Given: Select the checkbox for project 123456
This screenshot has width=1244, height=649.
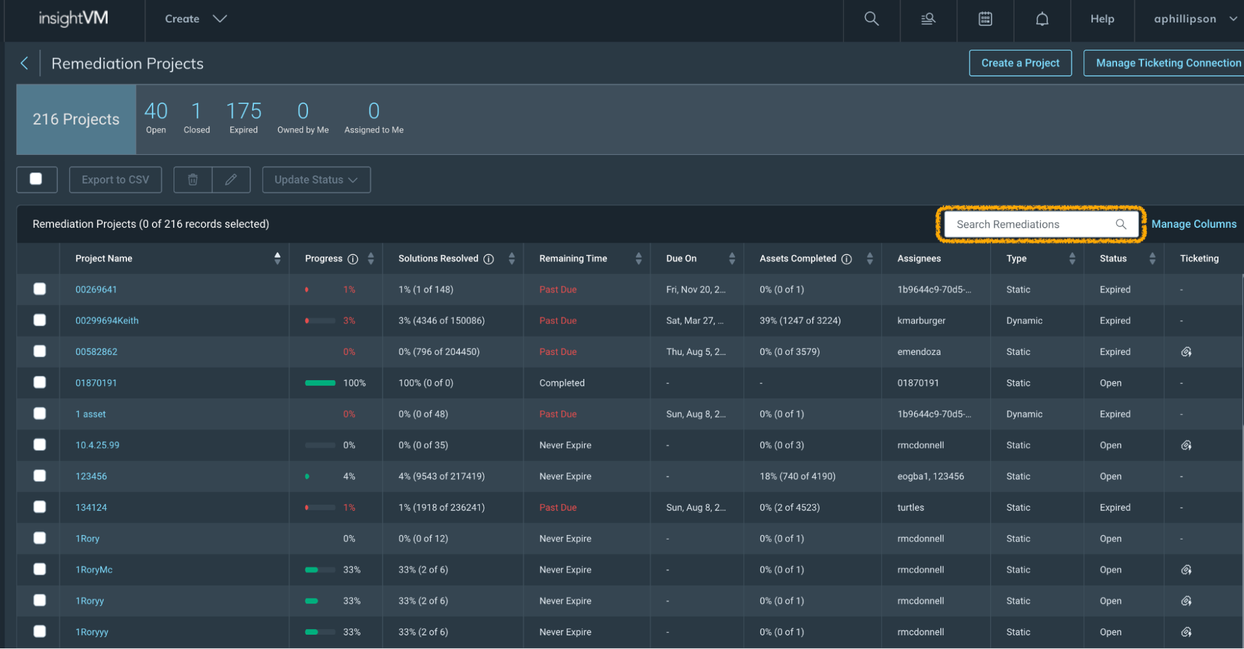Looking at the screenshot, I should tap(40, 476).
